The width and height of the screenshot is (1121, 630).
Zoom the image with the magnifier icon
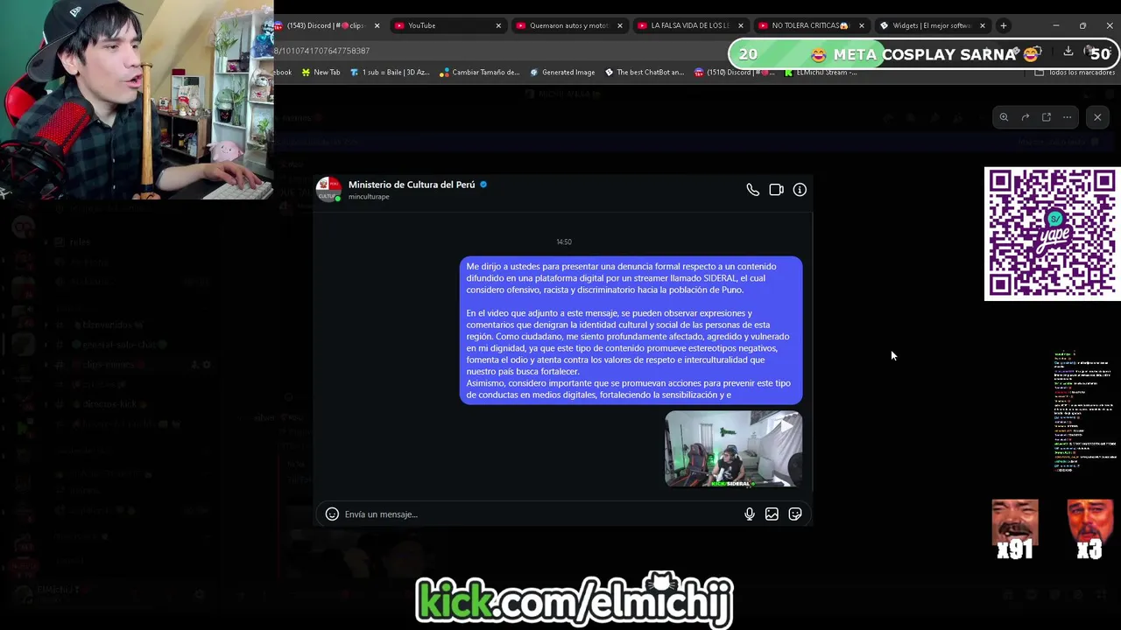1004,117
